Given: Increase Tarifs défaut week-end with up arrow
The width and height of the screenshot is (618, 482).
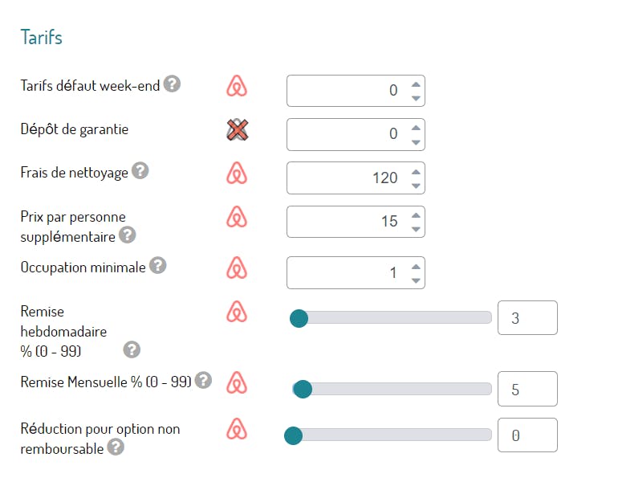Looking at the screenshot, I should (415, 84).
